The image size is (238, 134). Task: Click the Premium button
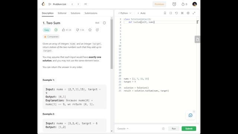[x=159, y=4]
